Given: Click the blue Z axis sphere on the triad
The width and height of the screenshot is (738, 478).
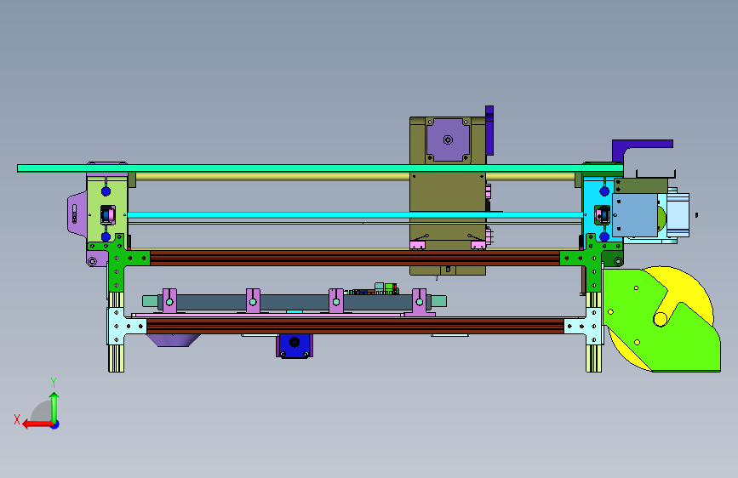Looking at the screenshot, I should click(55, 424).
